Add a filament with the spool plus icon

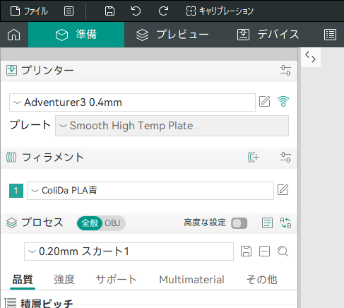[254, 158]
